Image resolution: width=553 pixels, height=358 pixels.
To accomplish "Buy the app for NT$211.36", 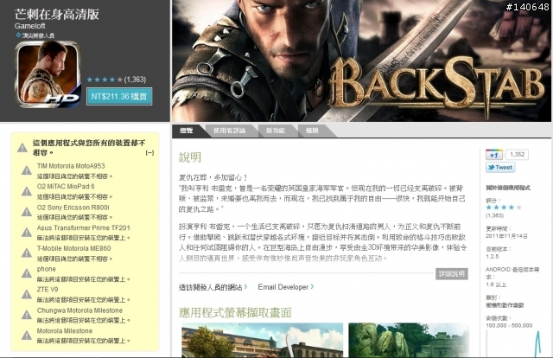I will (x=119, y=96).
